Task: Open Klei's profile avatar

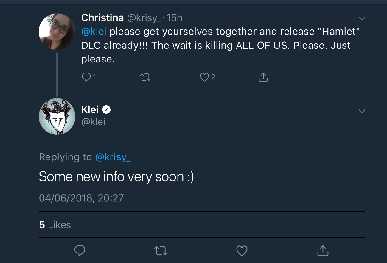Action: pyautogui.click(x=57, y=116)
